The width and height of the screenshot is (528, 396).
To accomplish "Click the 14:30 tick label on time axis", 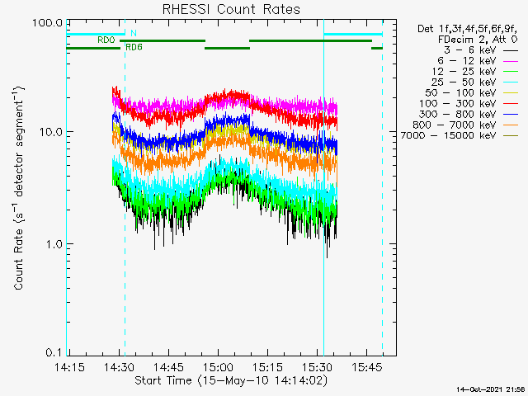I will pos(120,365).
